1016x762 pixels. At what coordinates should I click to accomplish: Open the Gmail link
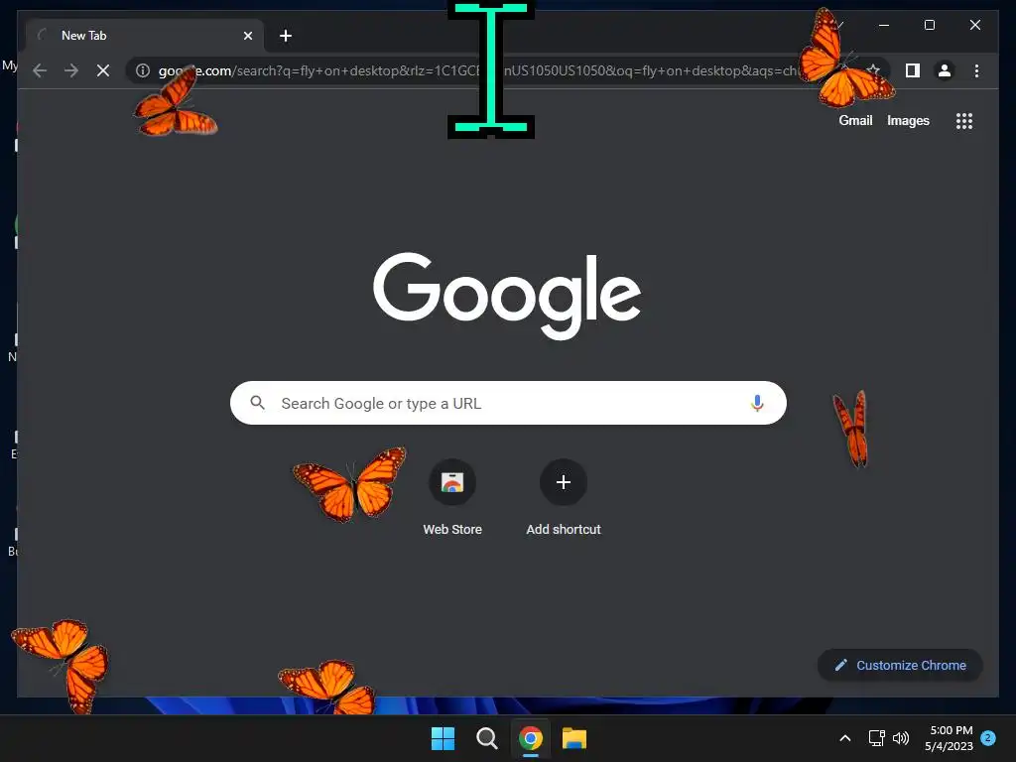pos(855,120)
